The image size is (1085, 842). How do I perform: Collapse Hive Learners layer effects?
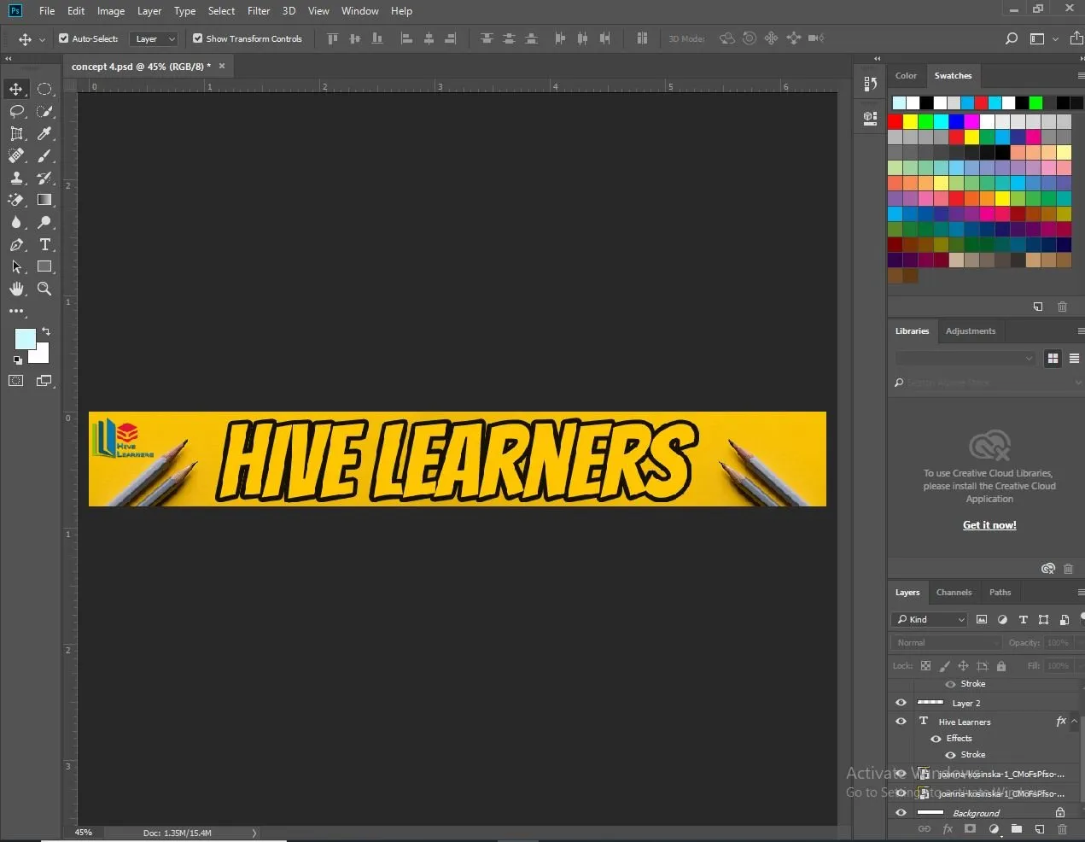pyautogui.click(x=1075, y=722)
